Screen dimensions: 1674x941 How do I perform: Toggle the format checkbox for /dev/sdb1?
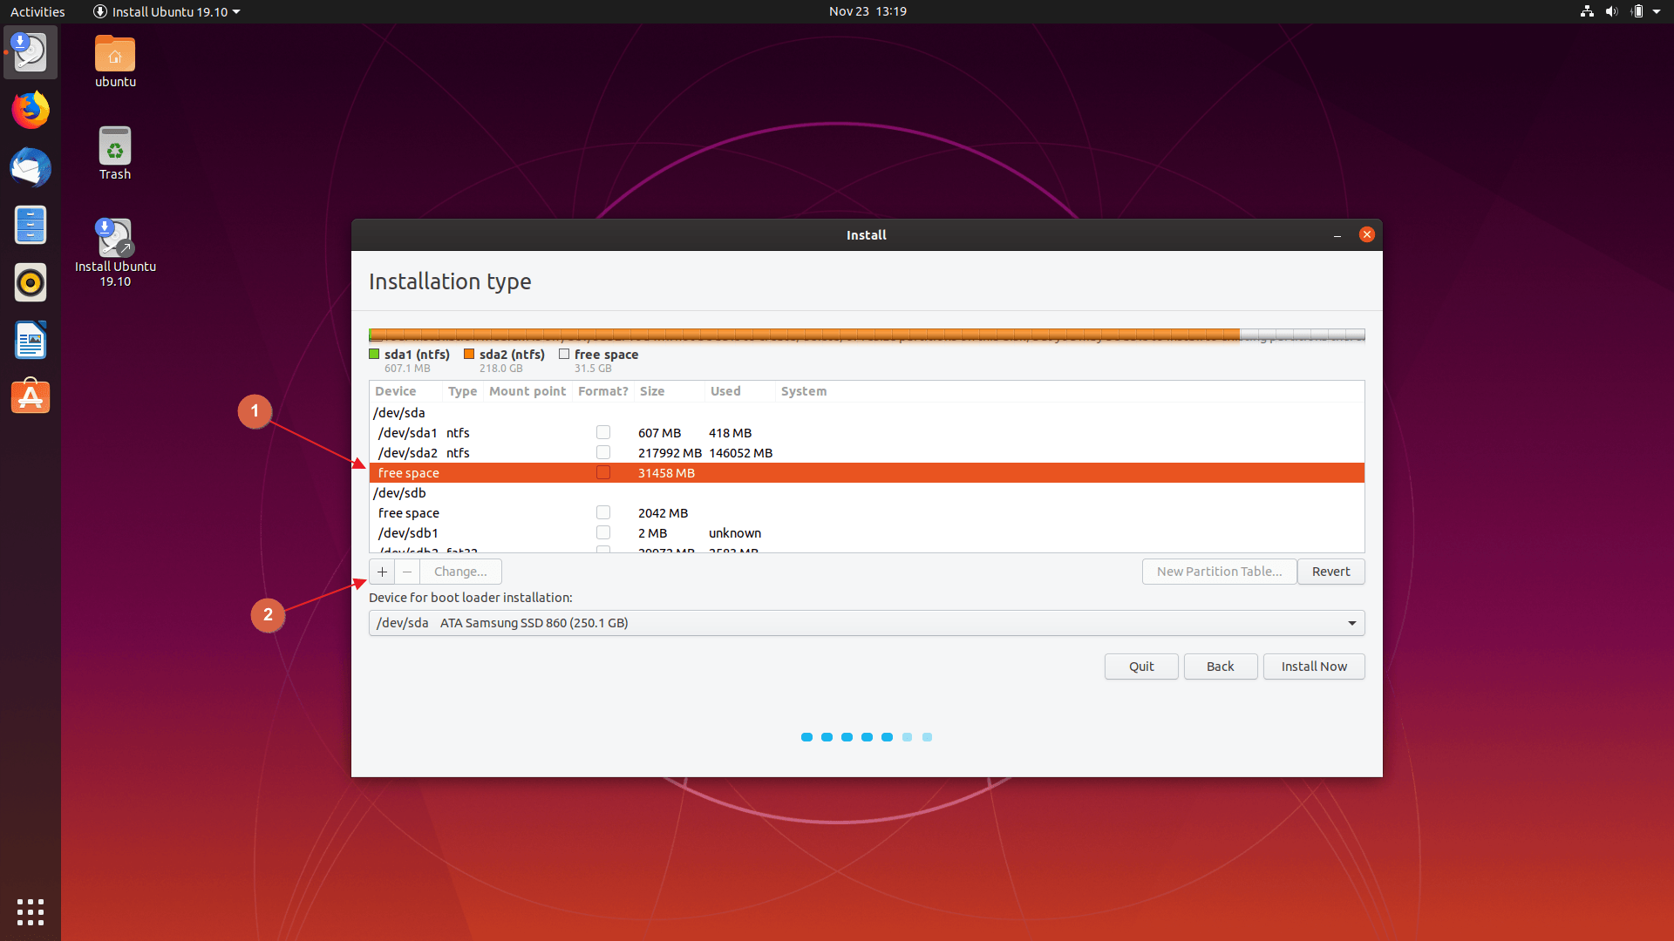[x=603, y=533]
